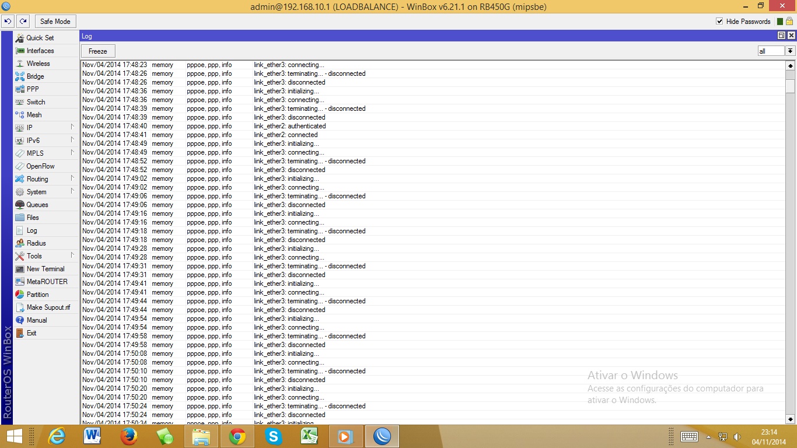The image size is (797, 448).
Task: Open Firefox from the taskbar
Action: [x=129, y=436]
